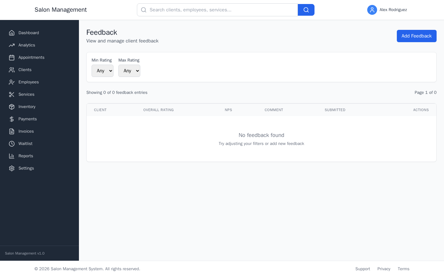
Task: Click the Support footer link
Action: pyautogui.click(x=363, y=269)
